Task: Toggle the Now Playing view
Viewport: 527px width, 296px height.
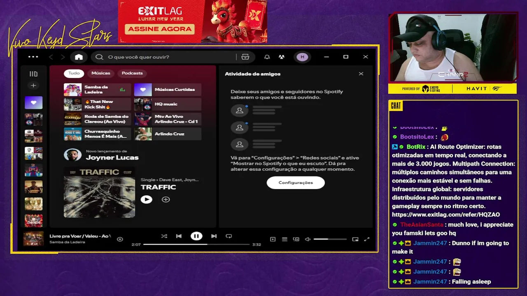Action: (x=273, y=239)
